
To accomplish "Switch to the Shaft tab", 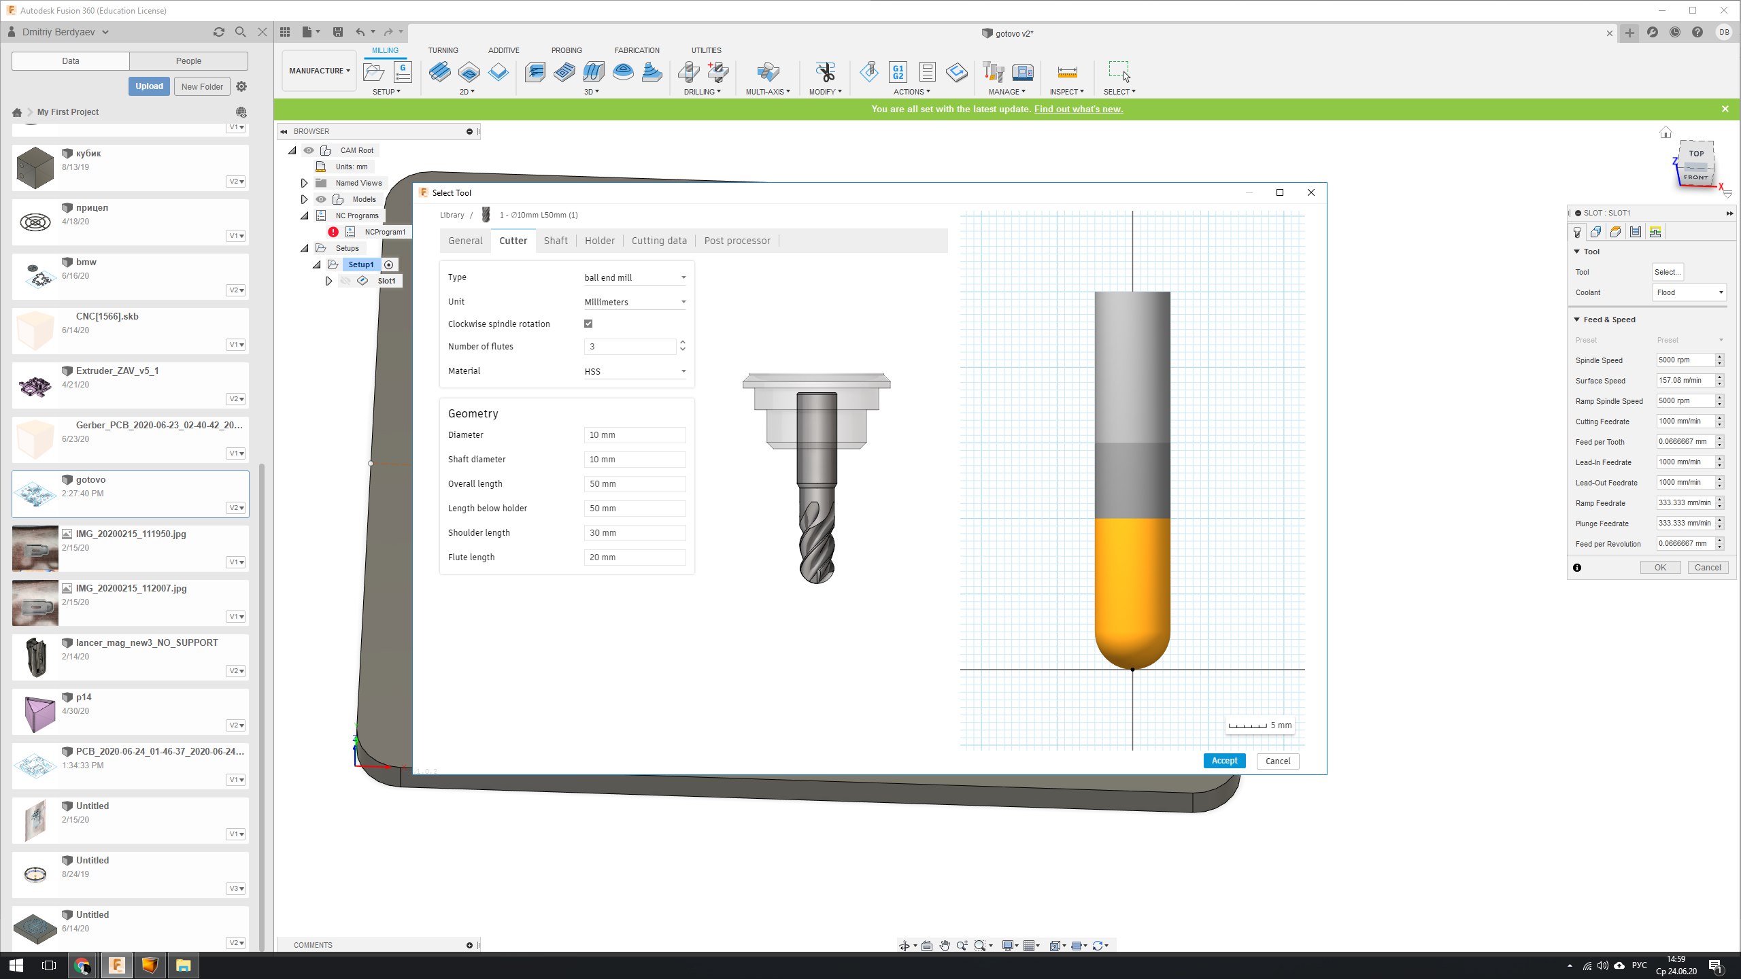I will coord(556,241).
